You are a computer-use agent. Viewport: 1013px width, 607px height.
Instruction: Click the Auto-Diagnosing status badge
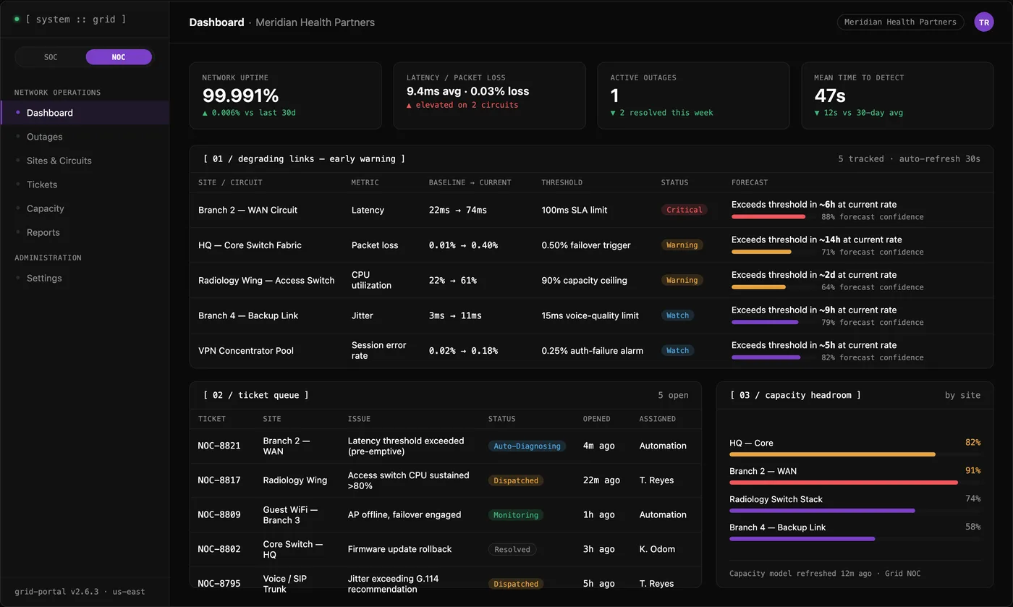click(x=527, y=446)
